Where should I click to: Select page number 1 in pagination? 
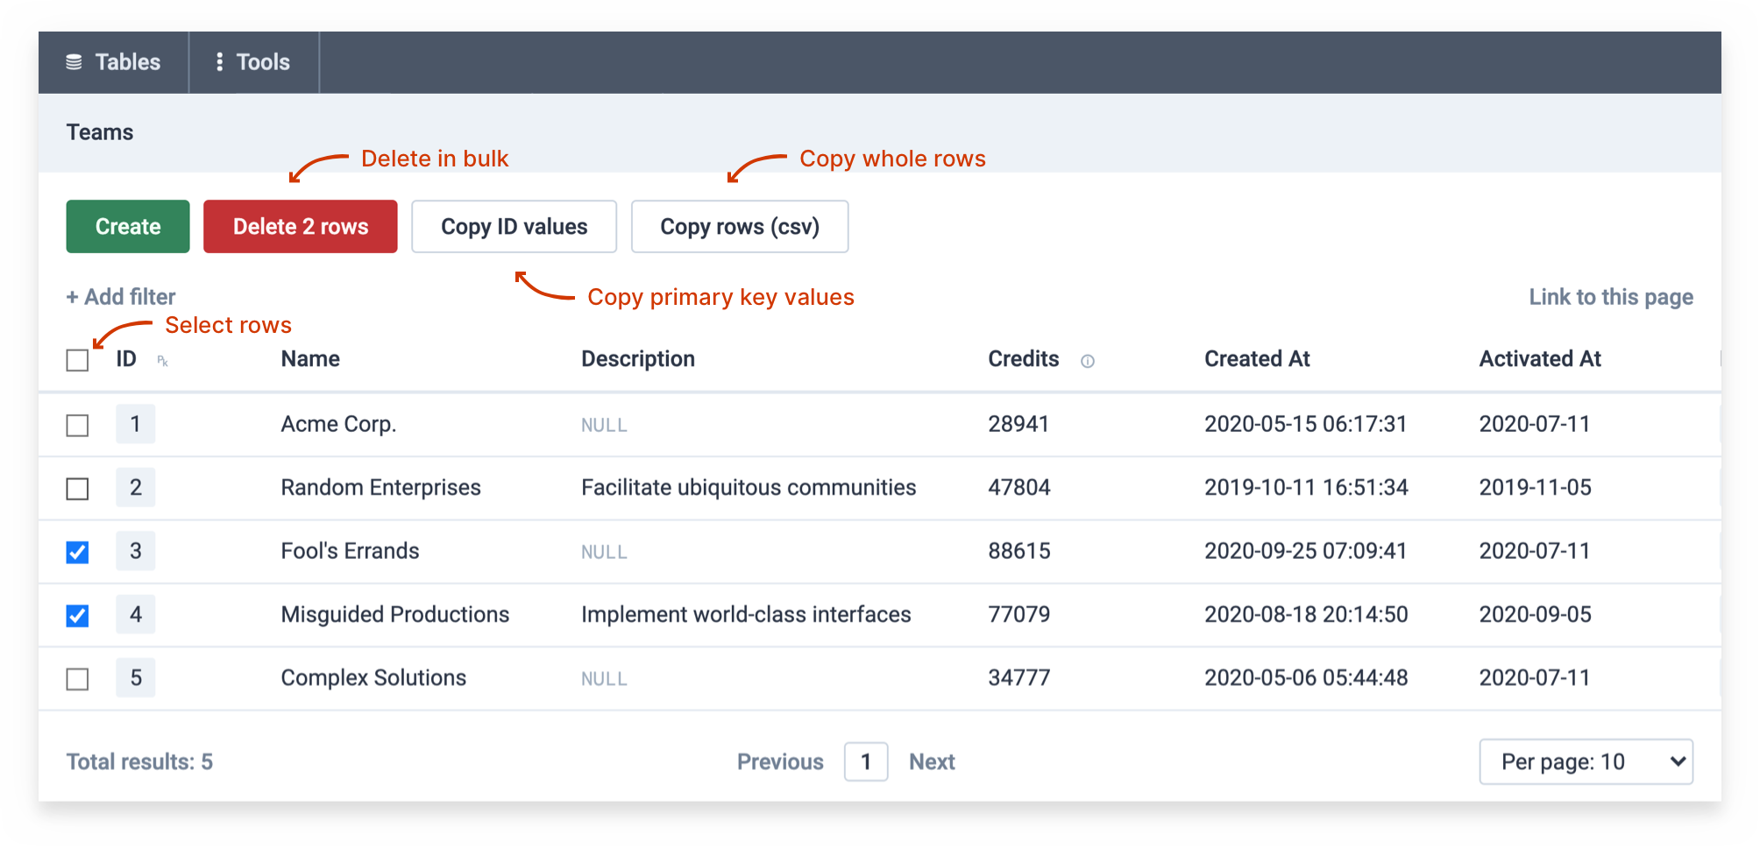pos(866,761)
